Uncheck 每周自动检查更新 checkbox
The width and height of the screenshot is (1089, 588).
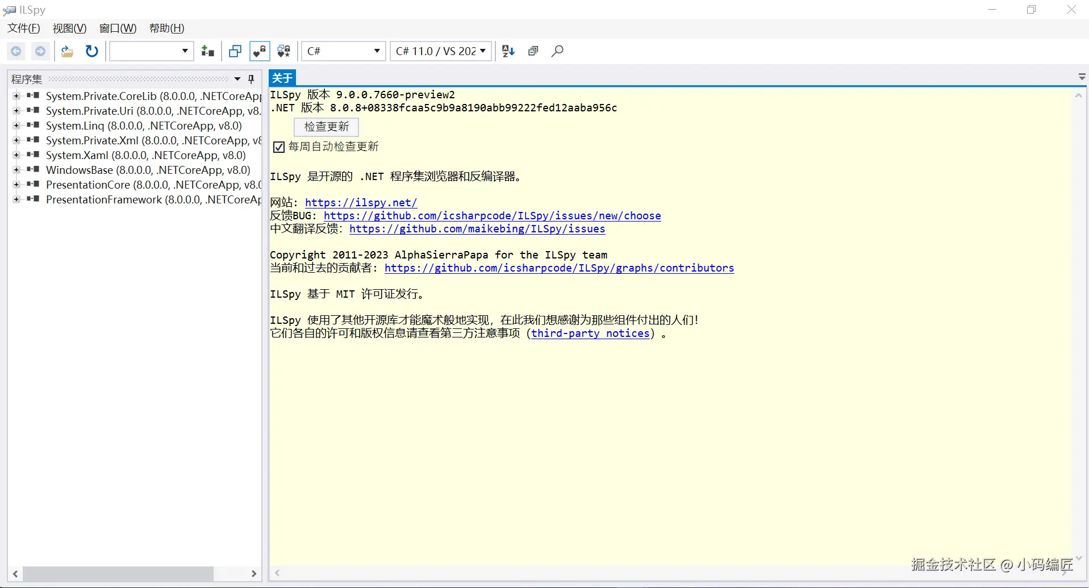click(279, 147)
